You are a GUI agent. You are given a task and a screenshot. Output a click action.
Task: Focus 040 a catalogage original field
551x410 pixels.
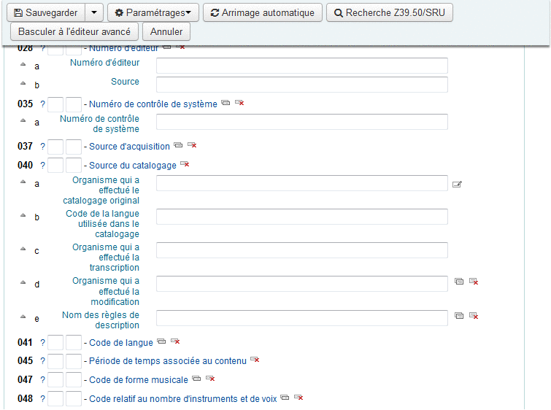302,183
